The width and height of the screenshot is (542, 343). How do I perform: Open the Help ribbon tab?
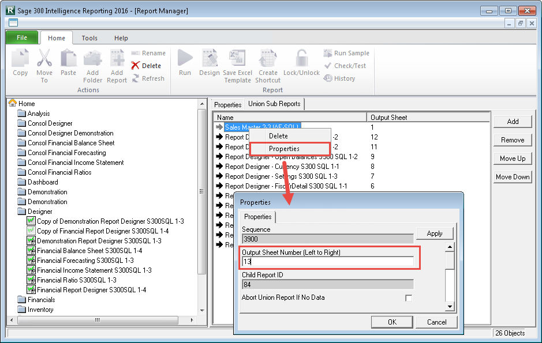121,38
